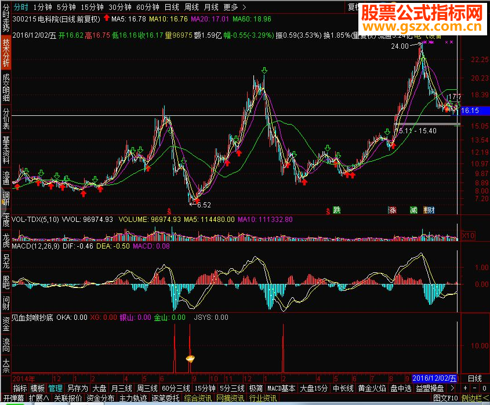Select the 盘中选 template tab

point(401,388)
